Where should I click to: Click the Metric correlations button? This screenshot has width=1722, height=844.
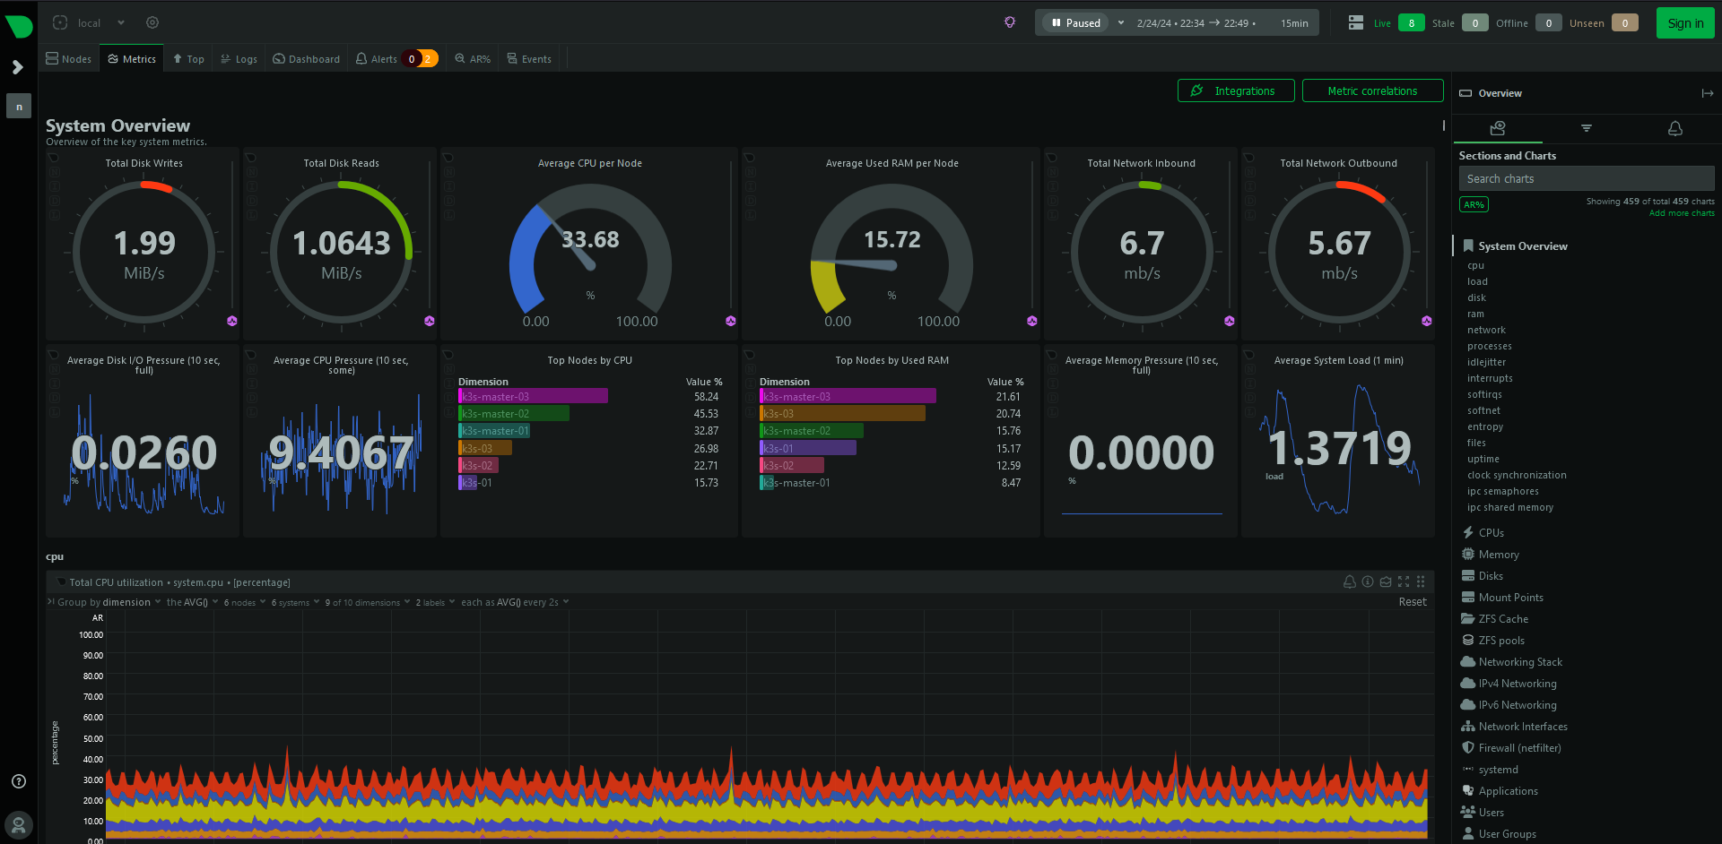click(1372, 90)
